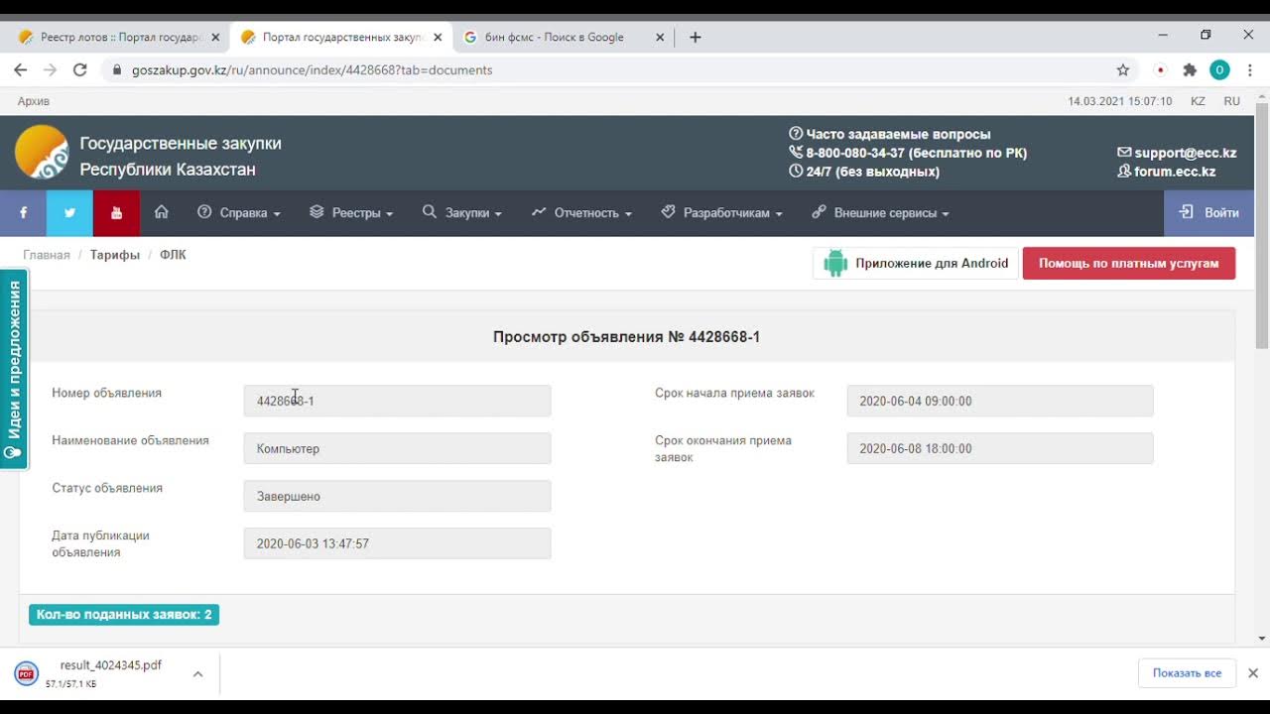1270x714 pixels.
Task: Click Главная breadcrumb link
Action: tap(47, 255)
